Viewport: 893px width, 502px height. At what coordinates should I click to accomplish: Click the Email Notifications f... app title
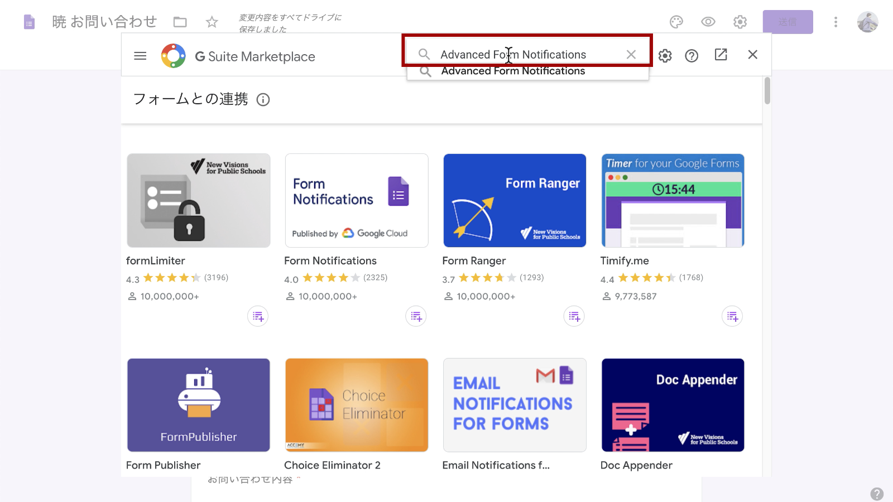[496, 465]
